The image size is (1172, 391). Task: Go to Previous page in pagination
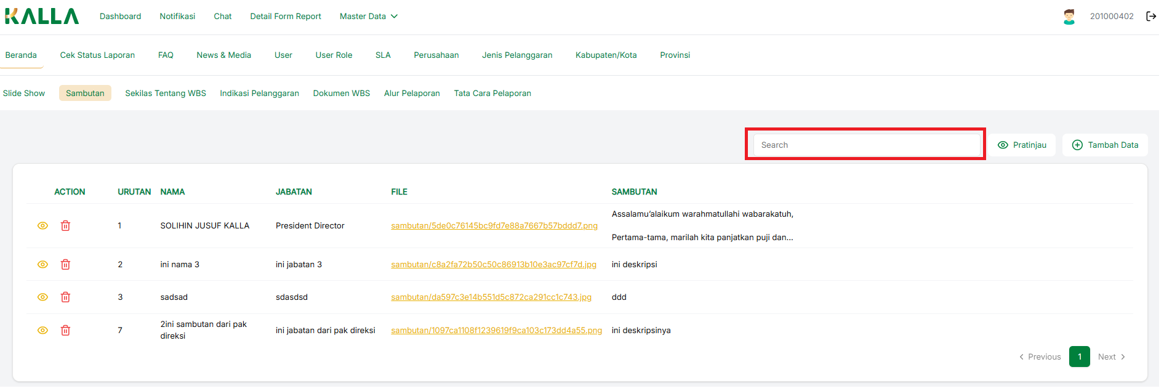[1040, 357]
